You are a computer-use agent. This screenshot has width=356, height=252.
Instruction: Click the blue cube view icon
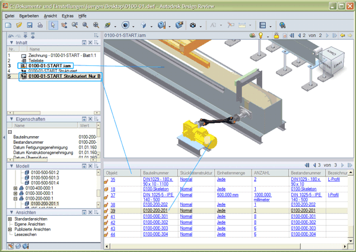click(125, 25)
